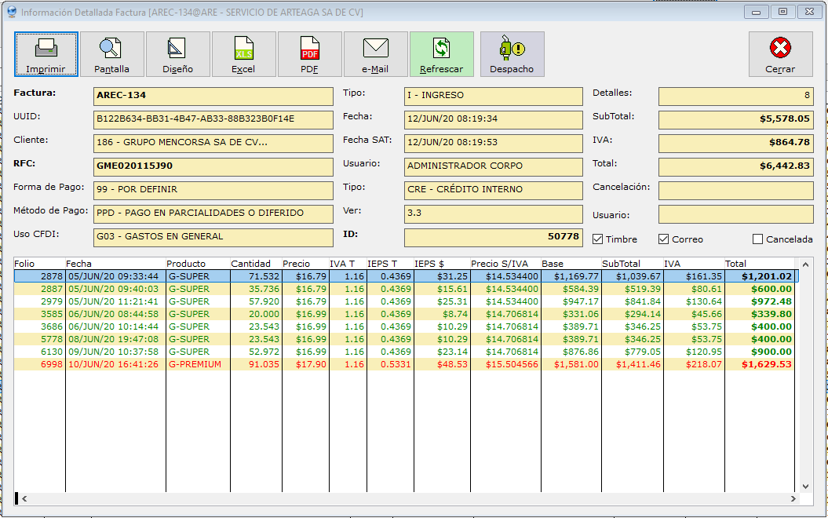This screenshot has width=828, height=518.
Task: Export invoice as PDF
Action: (x=310, y=54)
